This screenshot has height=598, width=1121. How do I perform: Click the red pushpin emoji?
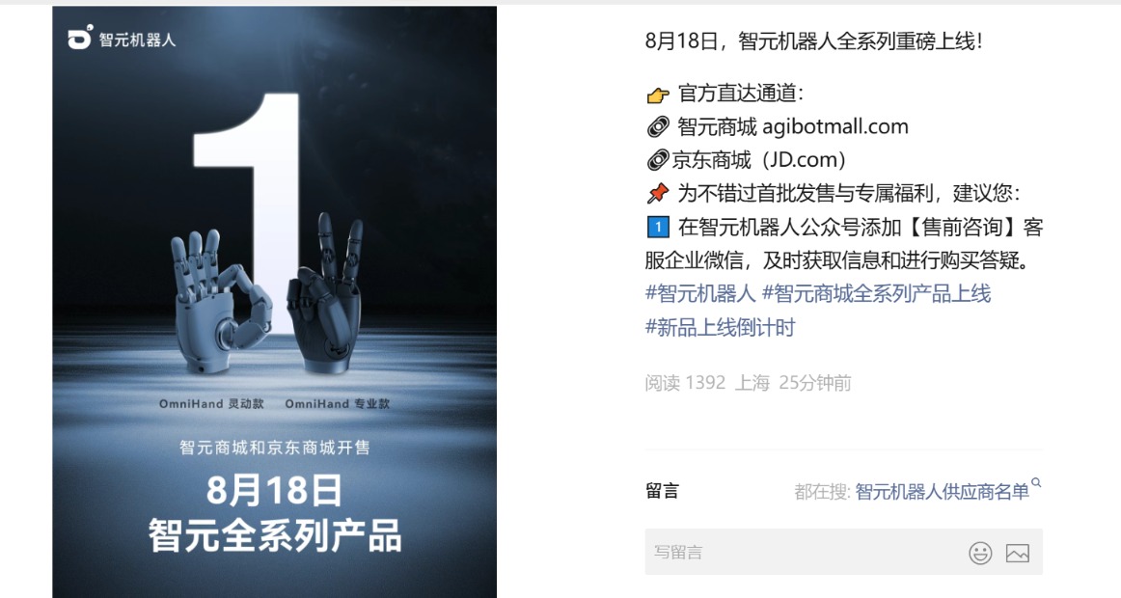click(658, 194)
